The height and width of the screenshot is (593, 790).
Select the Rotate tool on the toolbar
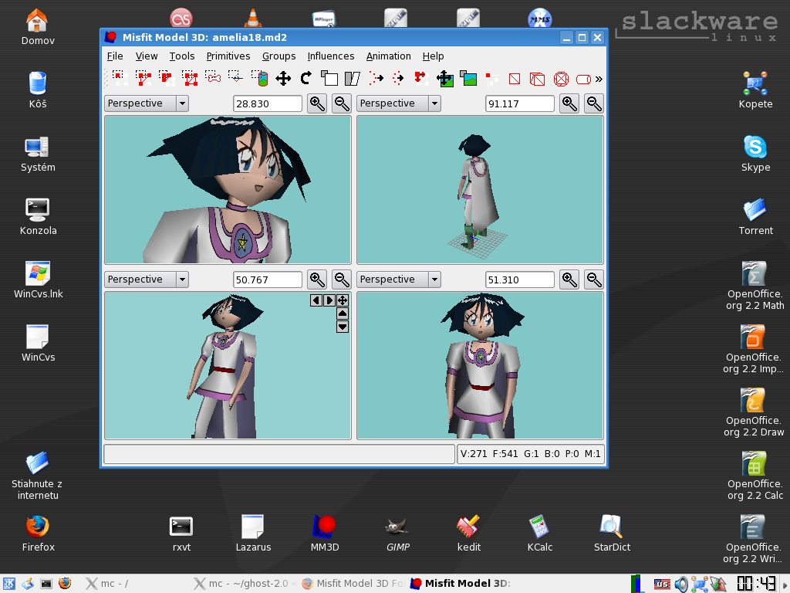(307, 78)
